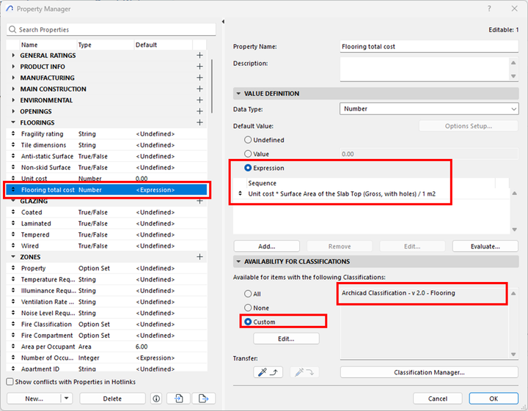Collapse the VALUE DEFINITION section
This screenshot has height=411, width=528.
point(238,94)
